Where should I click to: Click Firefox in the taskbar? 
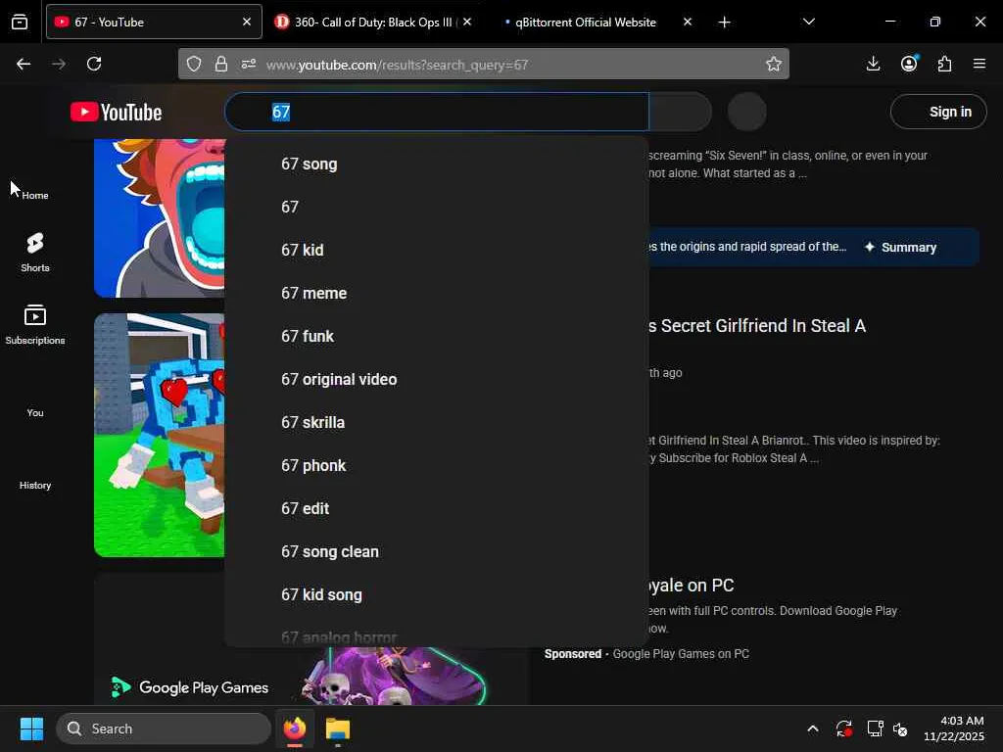pos(295,728)
